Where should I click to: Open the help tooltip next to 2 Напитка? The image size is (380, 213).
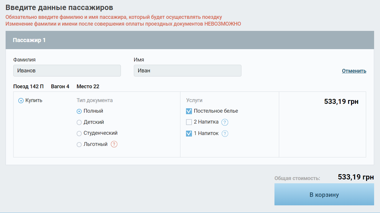[225, 122]
